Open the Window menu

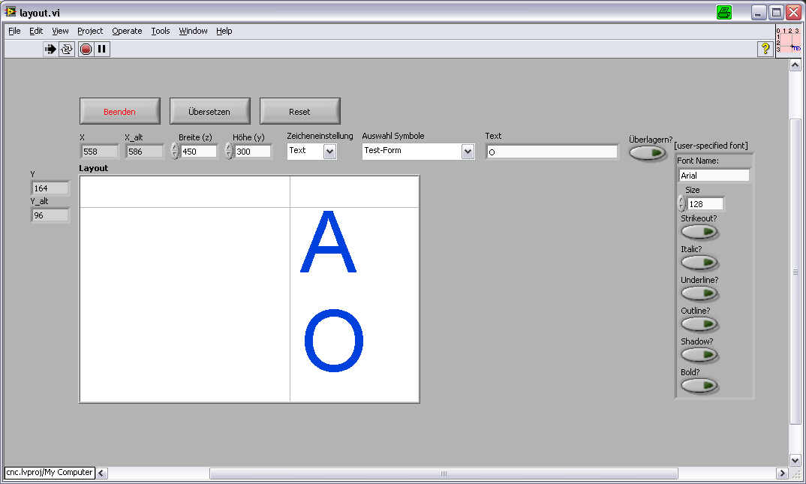point(194,31)
